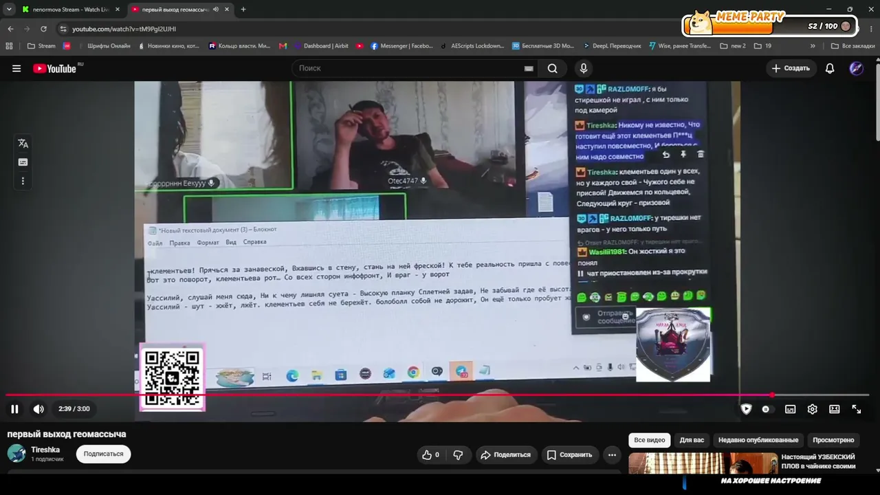Open the three-dot menu beside the video
880x495 pixels.
pyautogui.click(x=23, y=181)
